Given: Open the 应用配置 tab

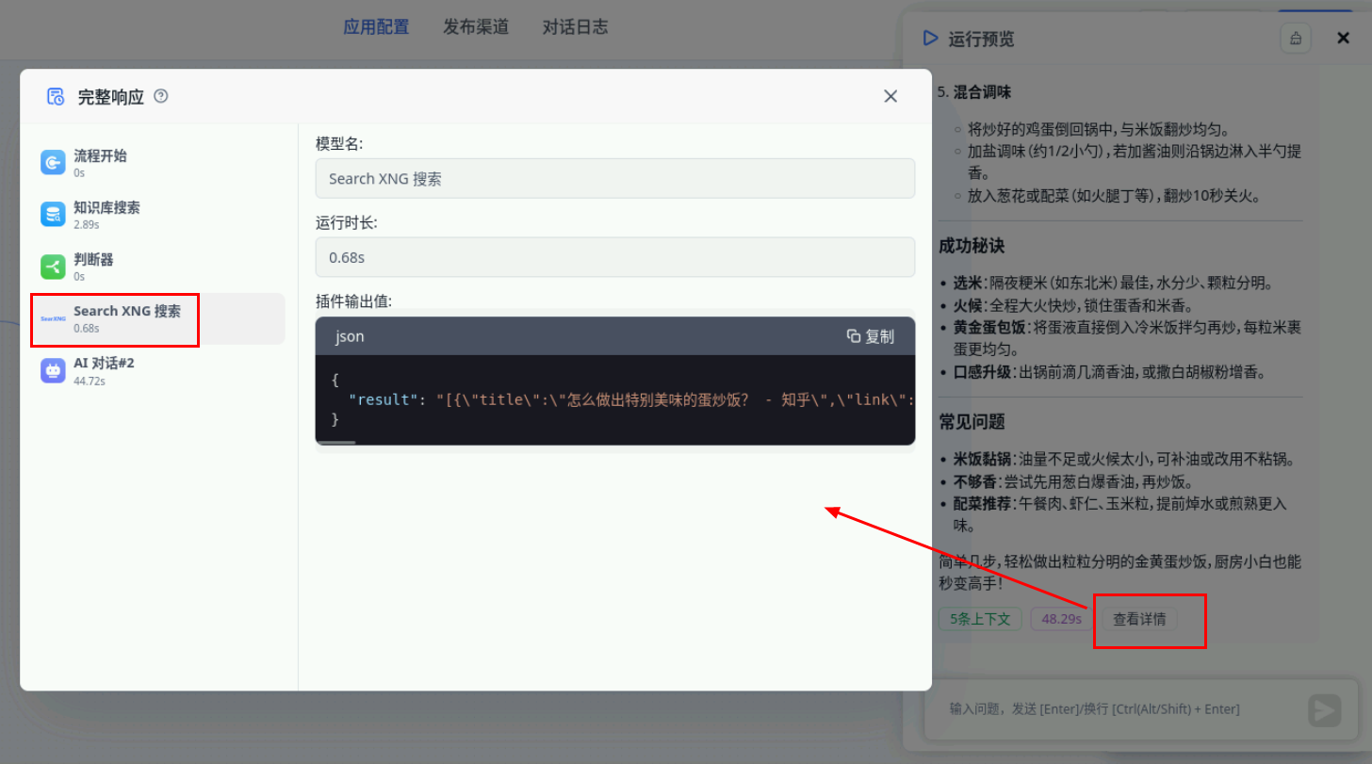Looking at the screenshot, I should pos(376,27).
